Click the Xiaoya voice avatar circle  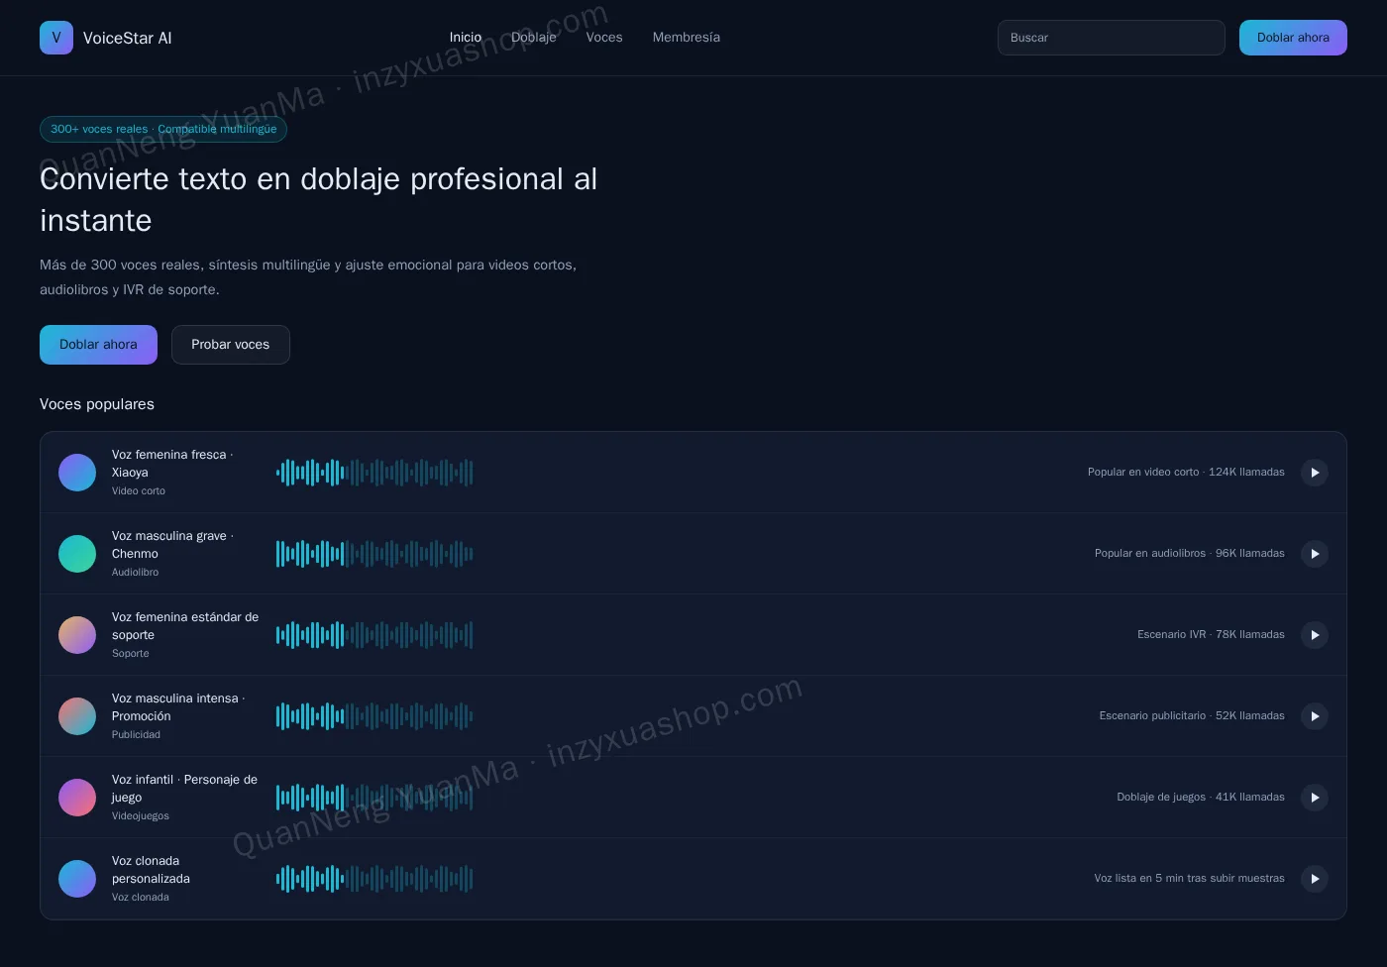pyautogui.click(x=77, y=473)
